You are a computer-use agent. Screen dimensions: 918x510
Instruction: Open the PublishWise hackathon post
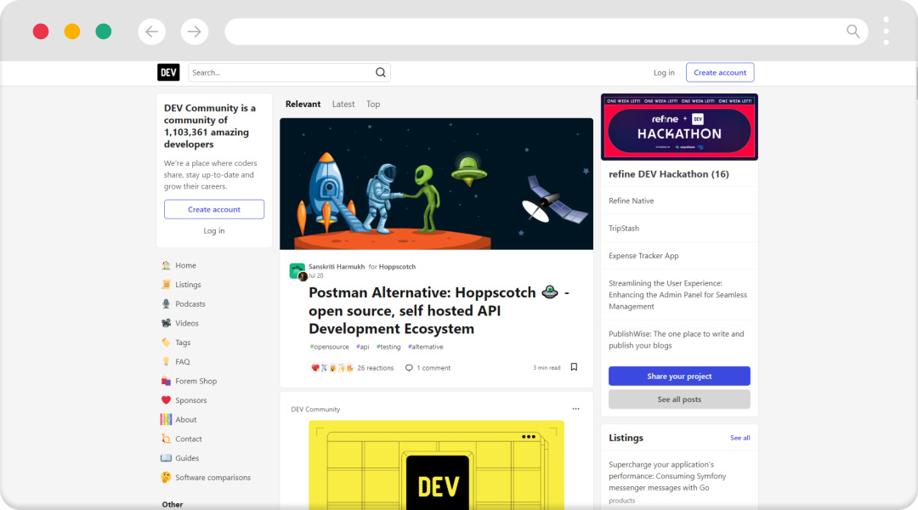(x=677, y=340)
